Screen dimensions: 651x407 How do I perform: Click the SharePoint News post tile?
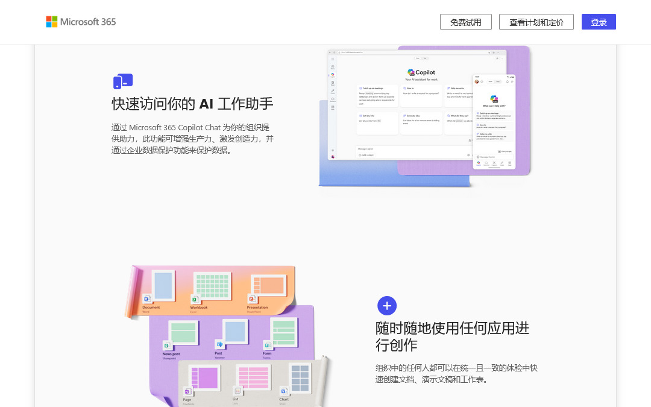point(180,338)
